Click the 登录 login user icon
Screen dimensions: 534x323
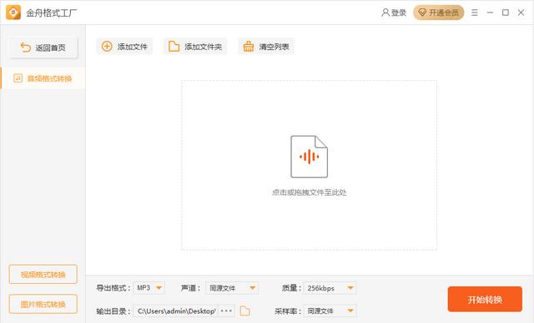click(x=385, y=12)
